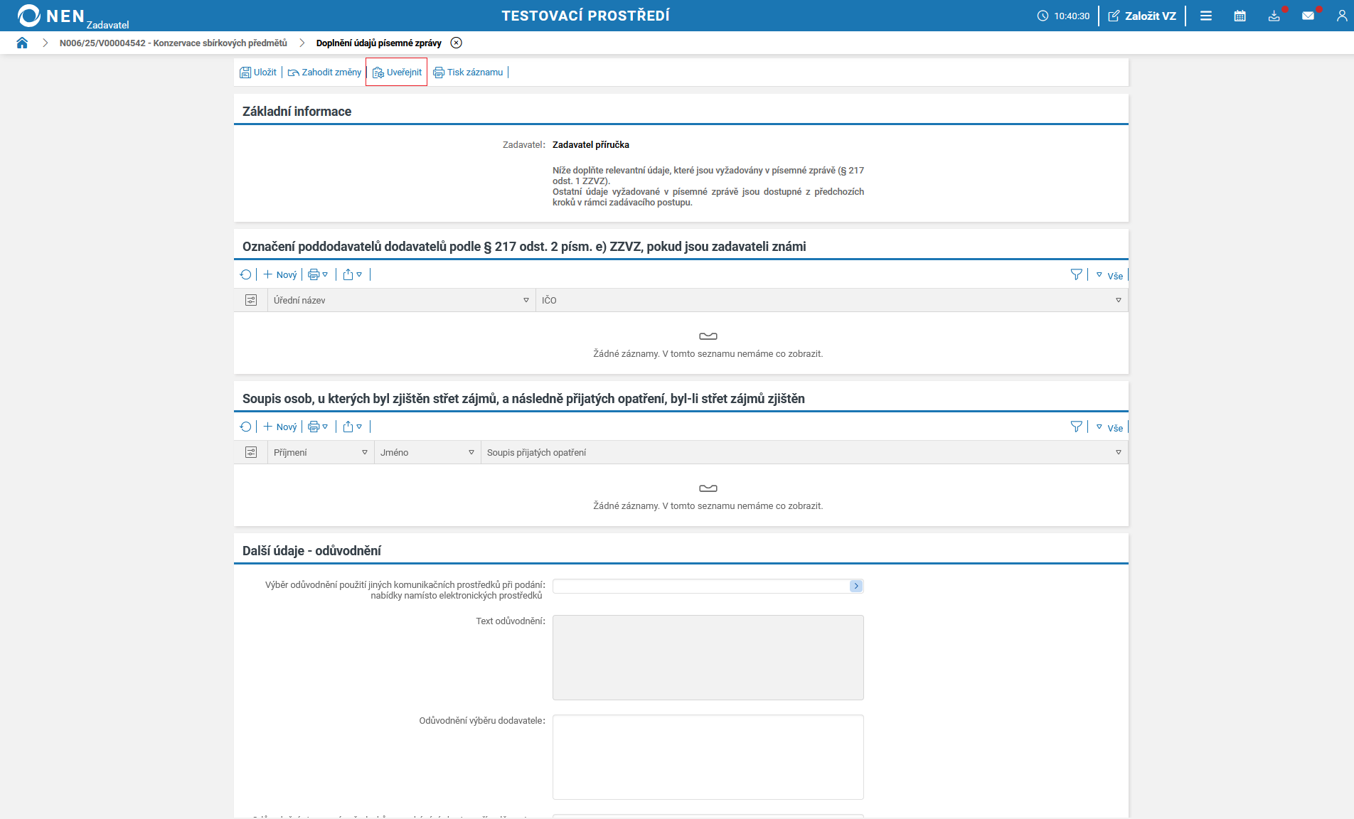Open print dropdown in Soupis osob list
The width and height of the screenshot is (1354, 819).
[x=318, y=427]
